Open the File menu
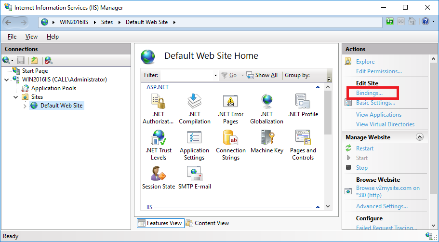Image resolution: width=439 pixels, height=242 pixels. pyautogui.click(x=12, y=37)
